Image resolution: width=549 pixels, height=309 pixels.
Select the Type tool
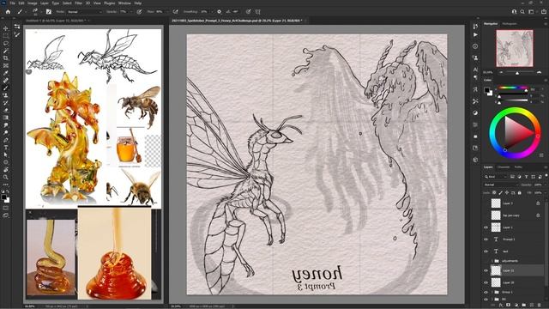click(x=6, y=147)
